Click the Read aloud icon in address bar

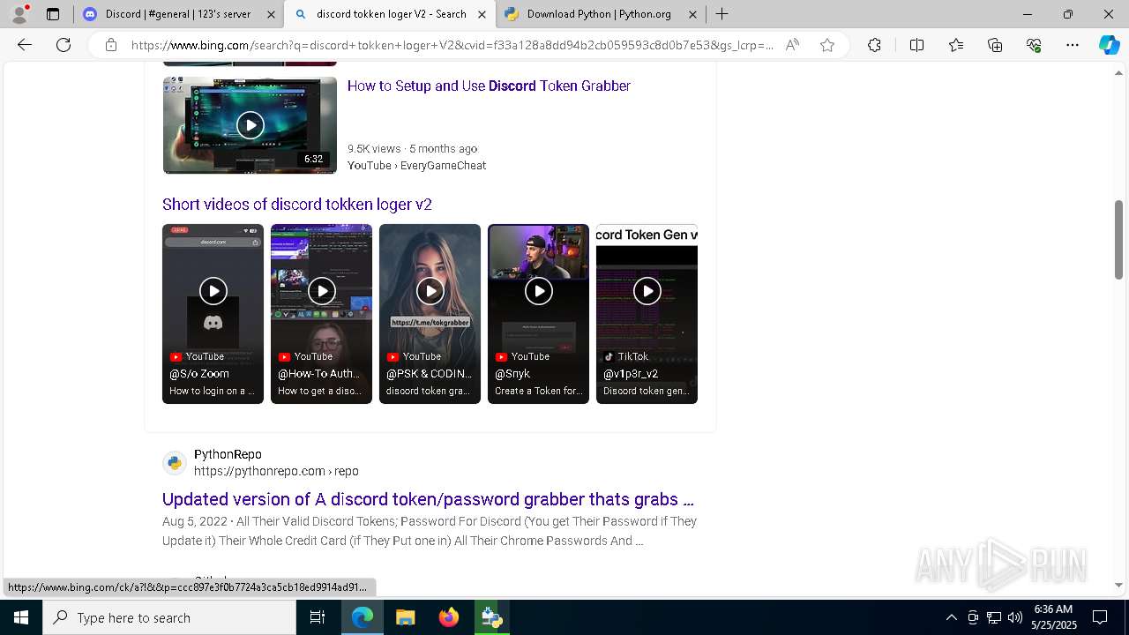point(792,45)
